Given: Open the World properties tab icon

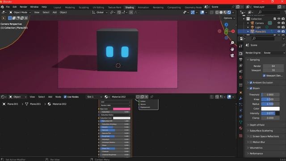Looking at the screenshot, I should click(x=241, y=77).
